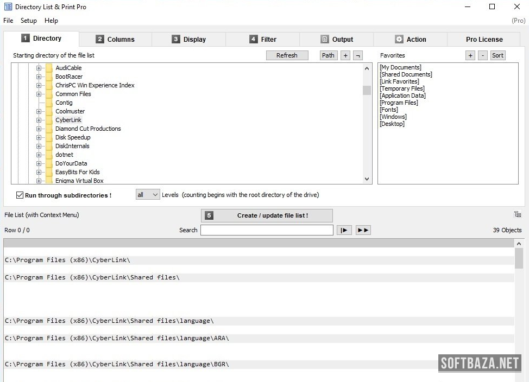Image resolution: width=529 pixels, height=382 pixels.
Task: Open the Setup menu
Action: pyautogui.click(x=29, y=21)
